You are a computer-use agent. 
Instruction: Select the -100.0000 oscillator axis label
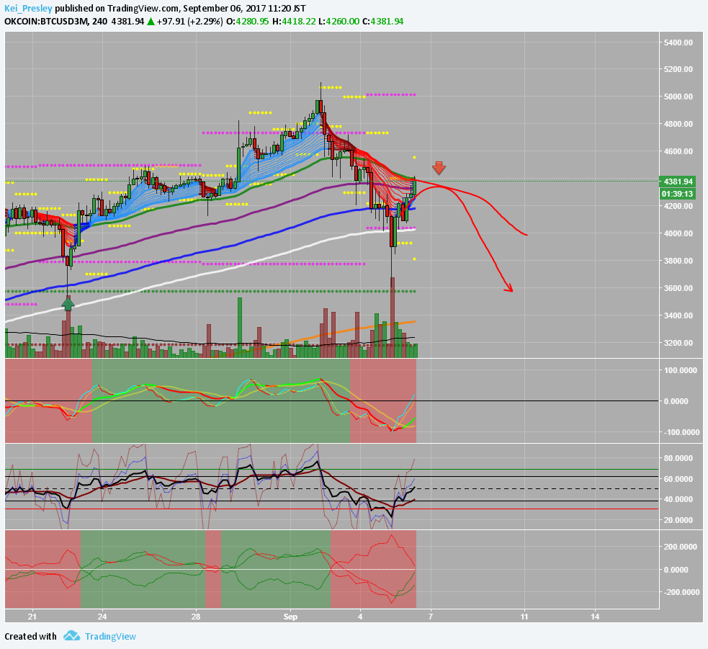(681, 432)
